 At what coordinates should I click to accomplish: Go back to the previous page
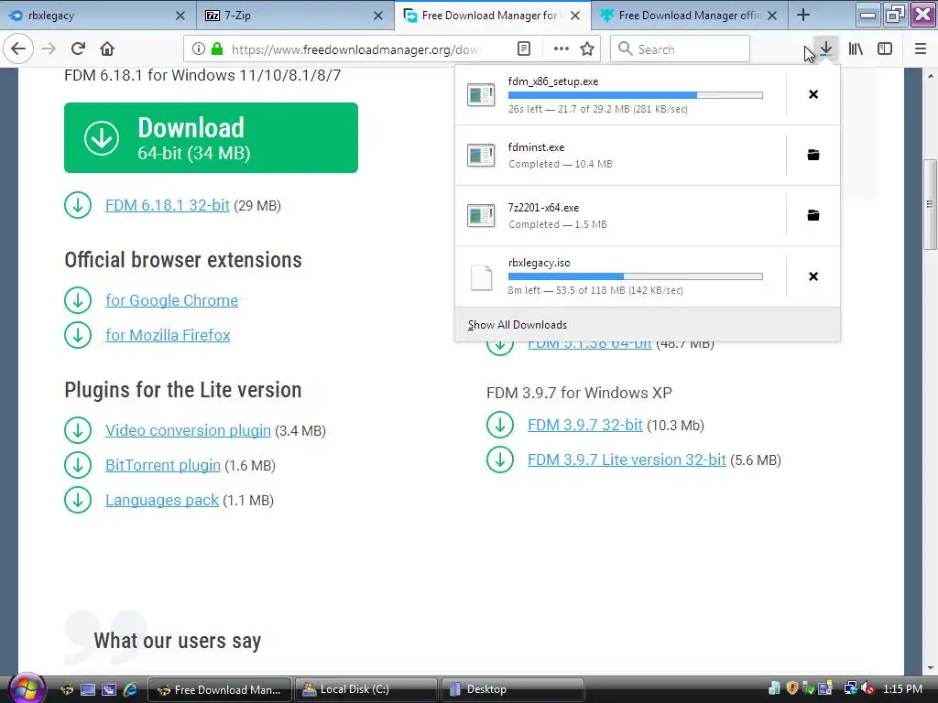[x=18, y=49]
